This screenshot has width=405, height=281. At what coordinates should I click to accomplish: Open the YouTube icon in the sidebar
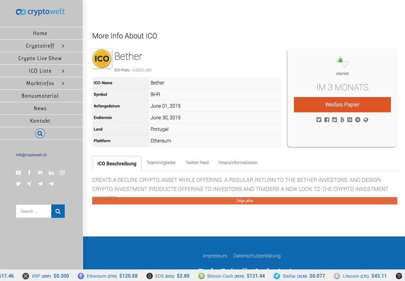pos(18,172)
